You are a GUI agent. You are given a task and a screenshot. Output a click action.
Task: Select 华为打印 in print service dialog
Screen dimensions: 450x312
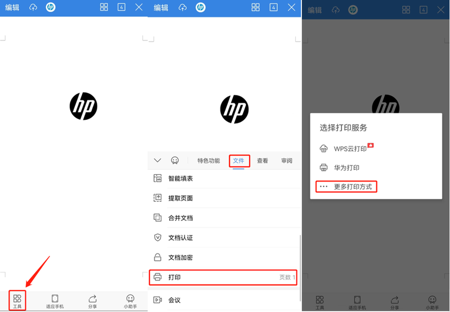346,168
